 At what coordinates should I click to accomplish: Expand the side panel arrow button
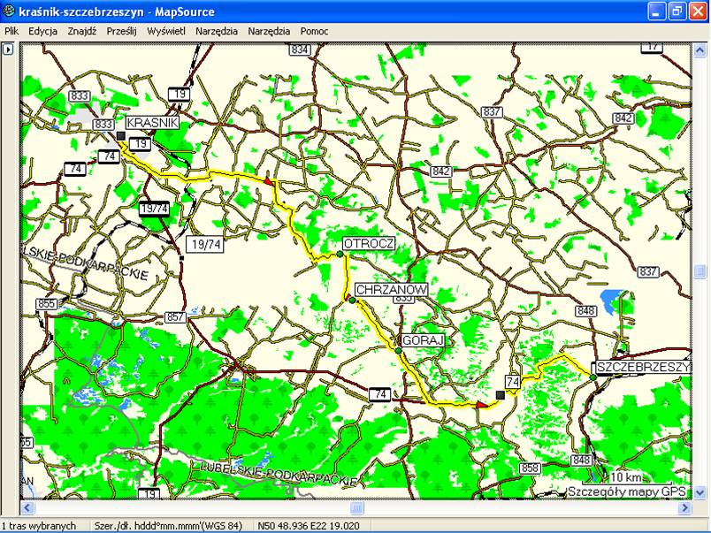8,49
